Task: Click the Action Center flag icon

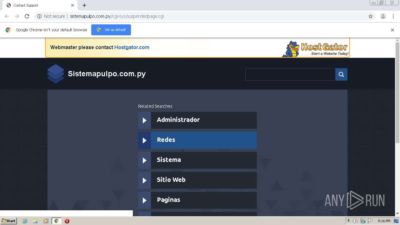Action: (x=370, y=221)
